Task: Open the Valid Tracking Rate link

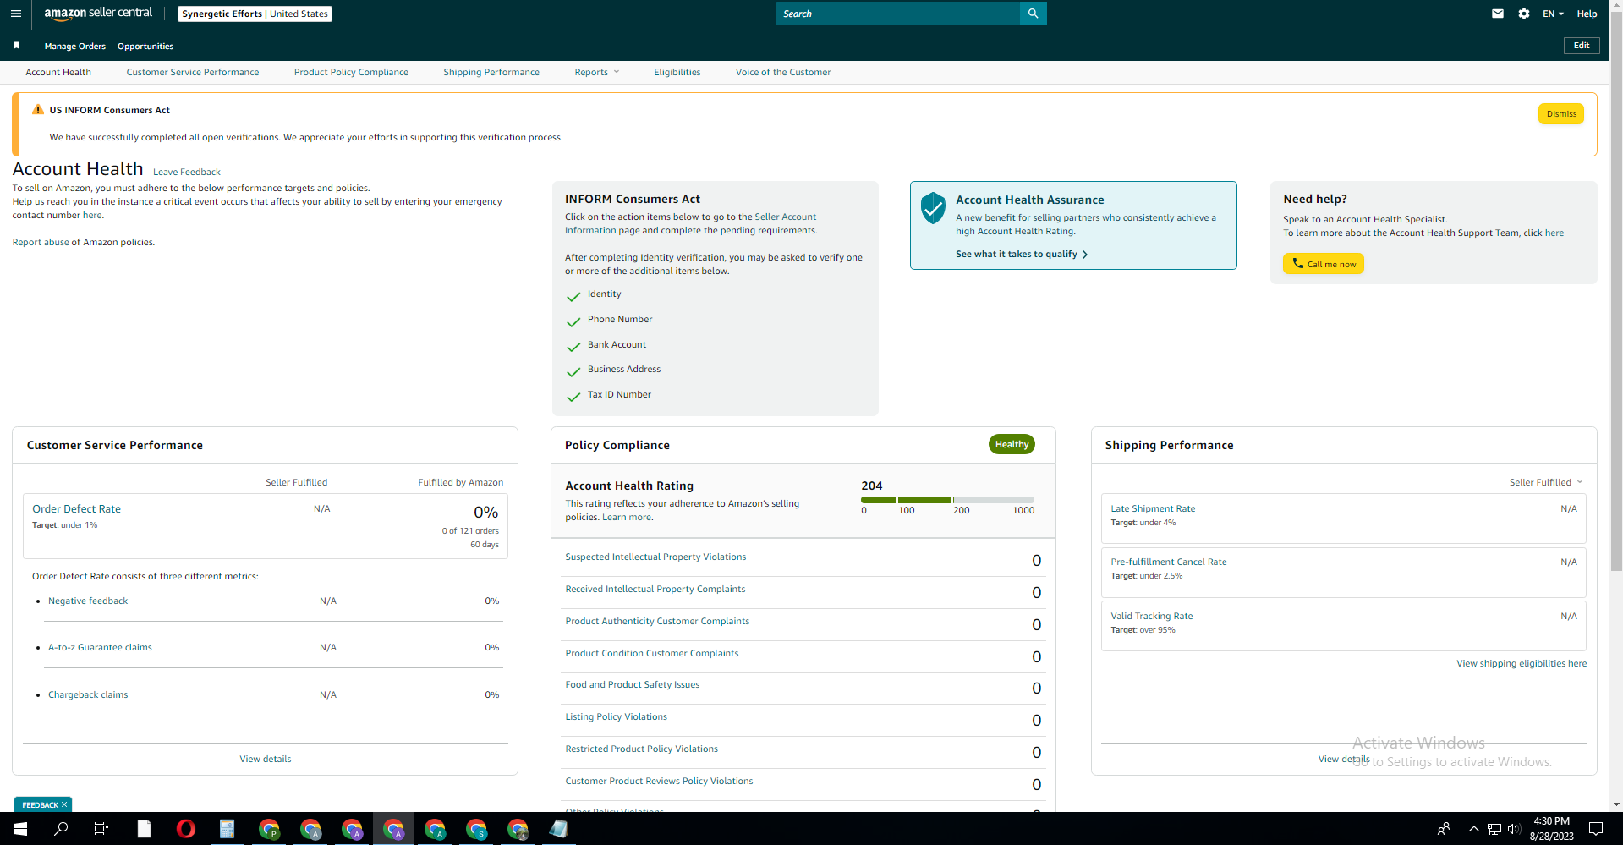Action: 1152,616
